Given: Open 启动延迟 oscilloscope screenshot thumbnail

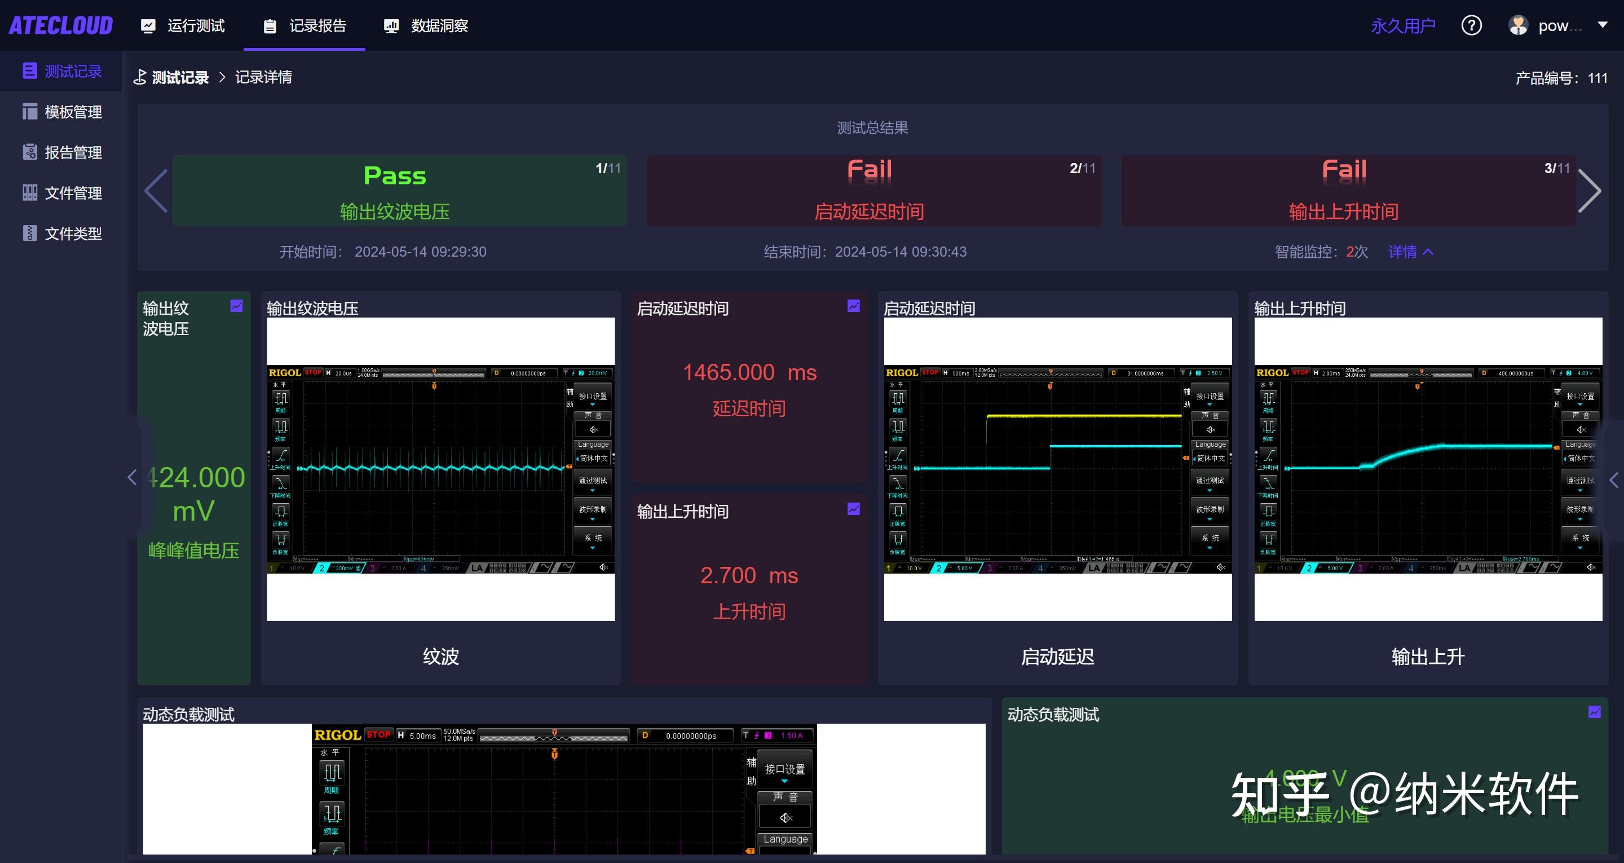Looking at the screenshot, I should 1057,469.
